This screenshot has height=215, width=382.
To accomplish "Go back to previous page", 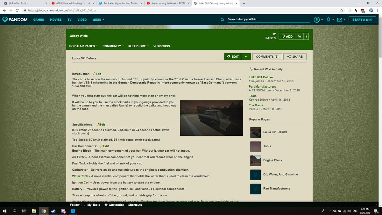I will pos(4,10).
